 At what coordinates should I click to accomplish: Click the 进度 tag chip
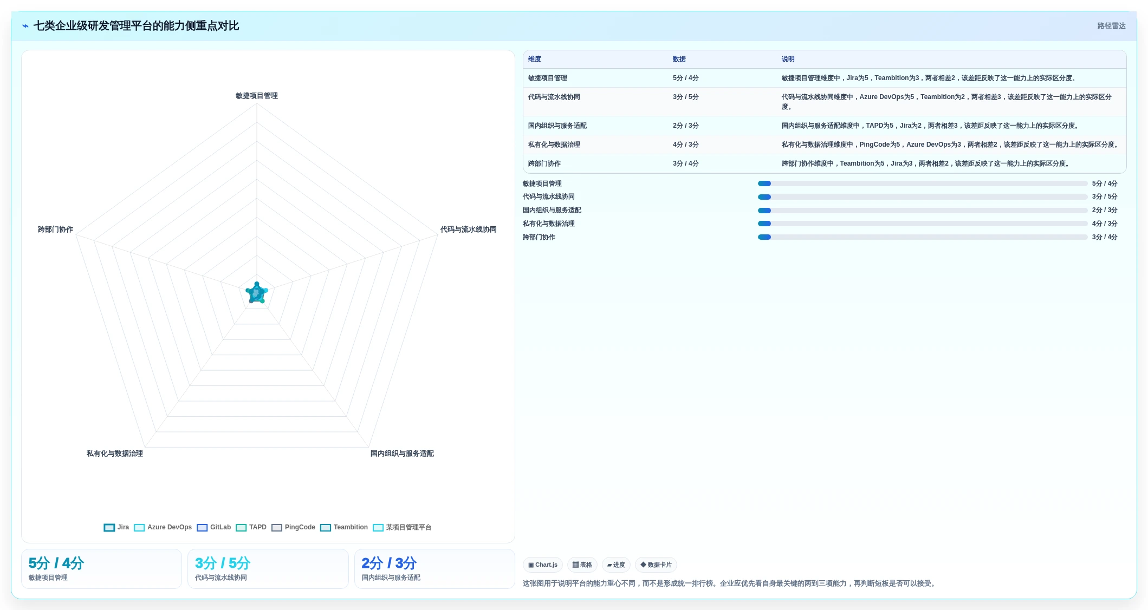[616, 565]
